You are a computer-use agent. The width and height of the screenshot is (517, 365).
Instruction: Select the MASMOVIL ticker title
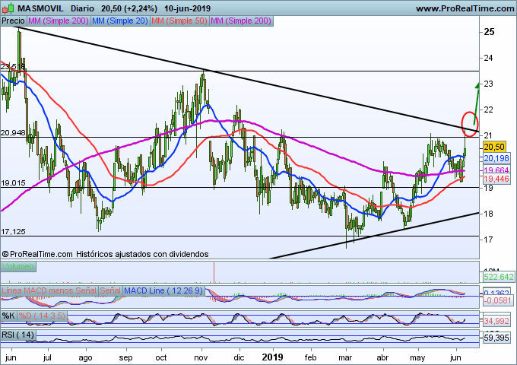click(40, 8)
